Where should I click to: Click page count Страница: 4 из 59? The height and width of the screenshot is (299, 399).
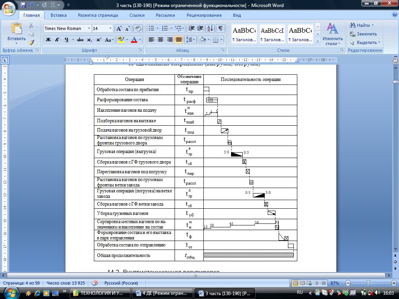coord(21,283)
